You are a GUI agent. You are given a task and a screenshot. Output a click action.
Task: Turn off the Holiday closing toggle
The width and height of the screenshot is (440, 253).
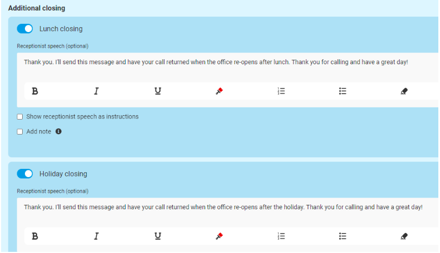click(25, 174)
